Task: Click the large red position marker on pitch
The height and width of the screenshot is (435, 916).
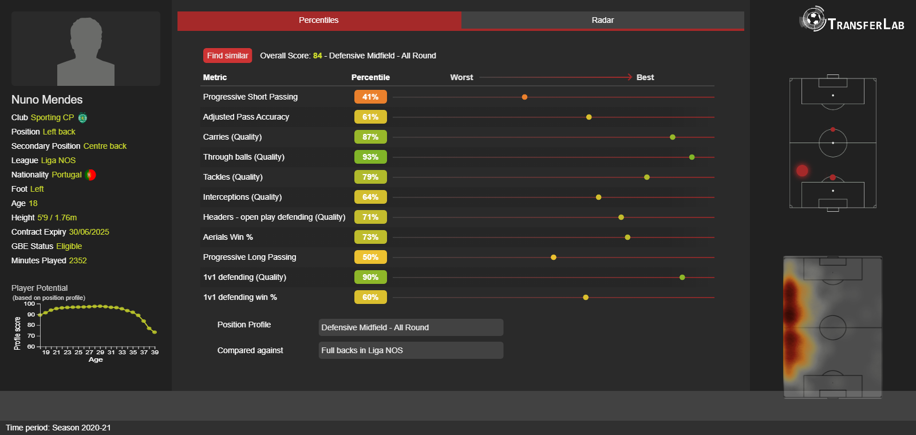Action: click(x=802, y=171)
